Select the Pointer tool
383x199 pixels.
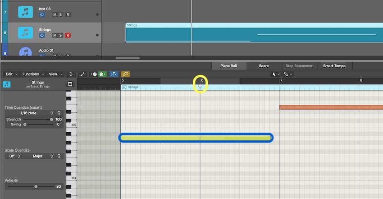(x=274, y=74)
